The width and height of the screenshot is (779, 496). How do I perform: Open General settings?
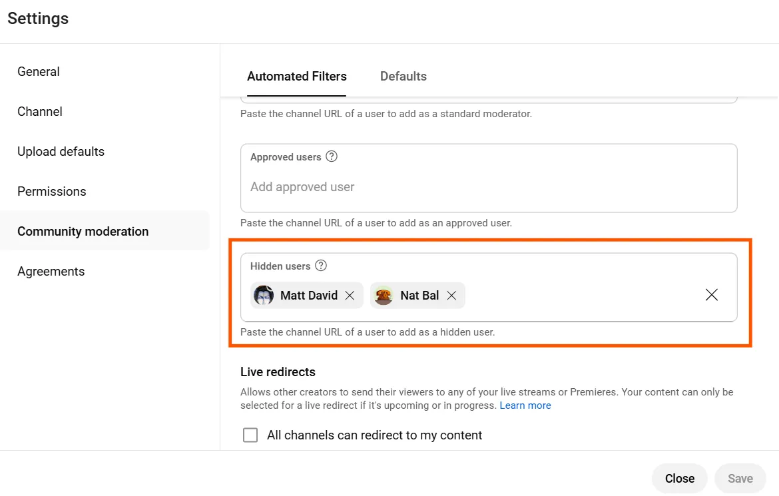(x=38, y=71)
